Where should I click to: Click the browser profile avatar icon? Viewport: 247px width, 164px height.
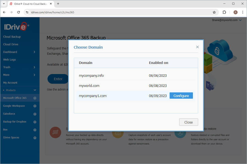235,12
